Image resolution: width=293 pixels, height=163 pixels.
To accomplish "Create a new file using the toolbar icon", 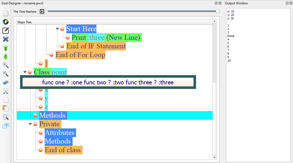I will 5,13.
